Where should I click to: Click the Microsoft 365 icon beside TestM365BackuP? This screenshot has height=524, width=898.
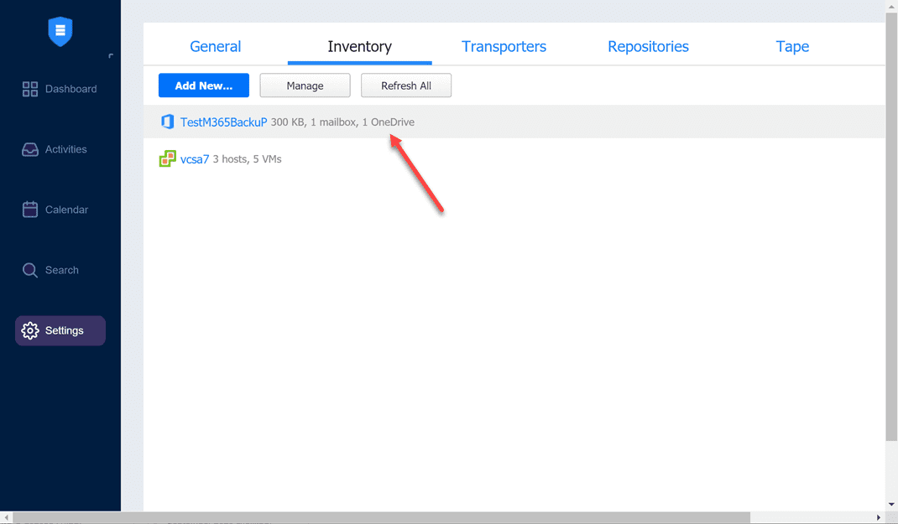pyautogui.click(x=167, y=122)
